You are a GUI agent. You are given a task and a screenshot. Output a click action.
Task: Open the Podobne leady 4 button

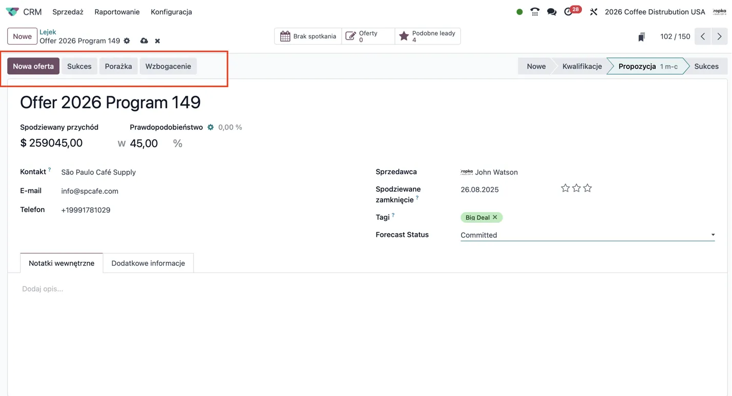coord(428,36)
